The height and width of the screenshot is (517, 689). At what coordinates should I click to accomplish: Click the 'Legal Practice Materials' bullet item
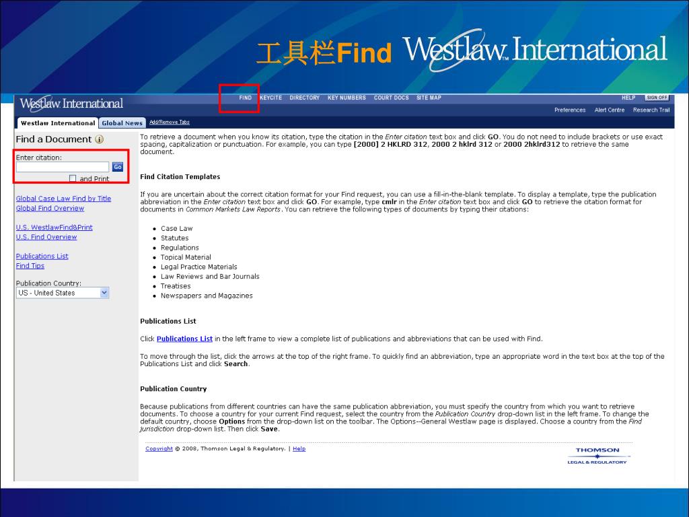click(198, 267)
